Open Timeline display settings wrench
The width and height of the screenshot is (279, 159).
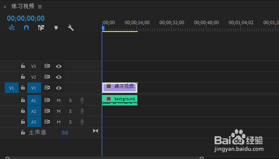click(71, 28)
